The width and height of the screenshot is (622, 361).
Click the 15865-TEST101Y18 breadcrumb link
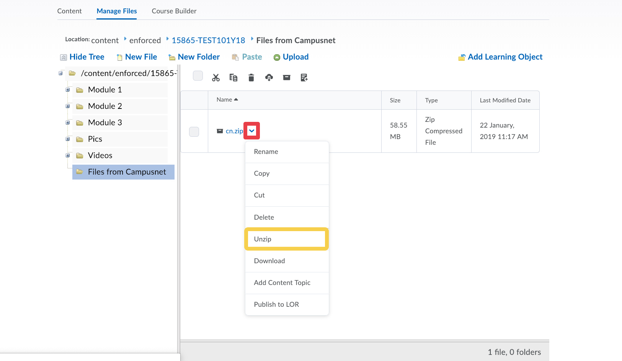208,40
